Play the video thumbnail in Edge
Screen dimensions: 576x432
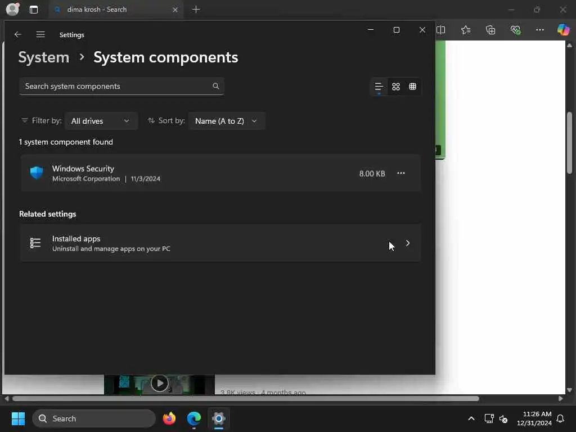(159, 383)
